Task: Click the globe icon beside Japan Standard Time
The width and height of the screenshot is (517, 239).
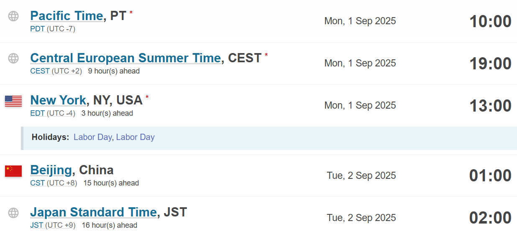Action: 13,213
